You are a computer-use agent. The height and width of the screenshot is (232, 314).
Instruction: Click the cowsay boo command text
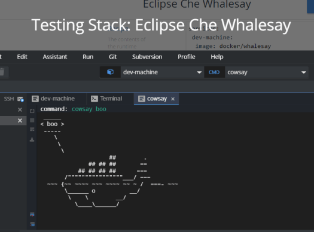tap(89, 109)
